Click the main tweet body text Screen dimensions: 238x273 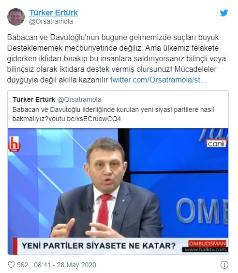(117, 58)
